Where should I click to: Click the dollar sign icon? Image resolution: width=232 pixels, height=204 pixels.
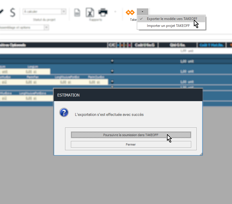pyautogui.click(x=12, y=12)
